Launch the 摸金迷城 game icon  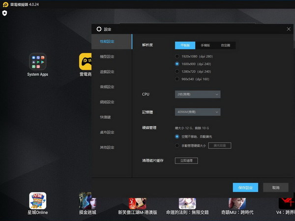coord(87,200)
